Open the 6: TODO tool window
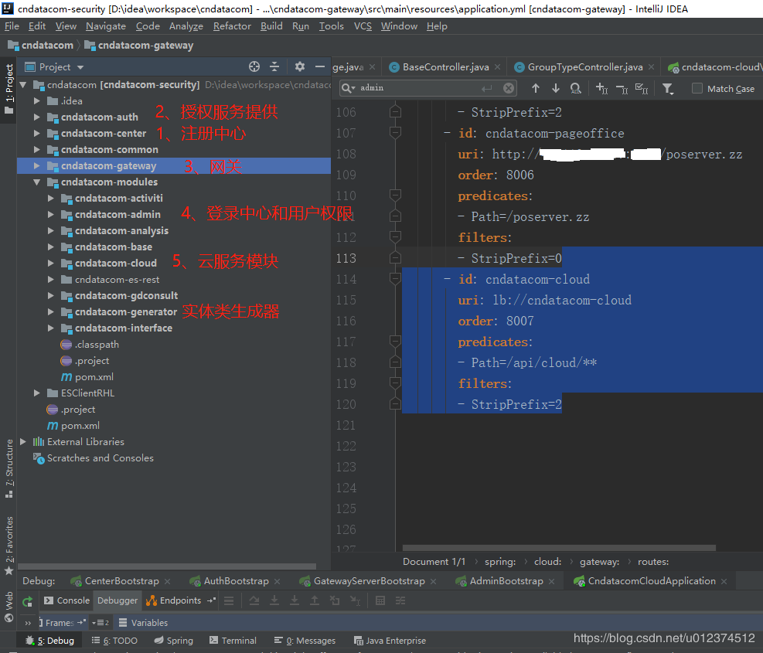 [x=114, y=641]
